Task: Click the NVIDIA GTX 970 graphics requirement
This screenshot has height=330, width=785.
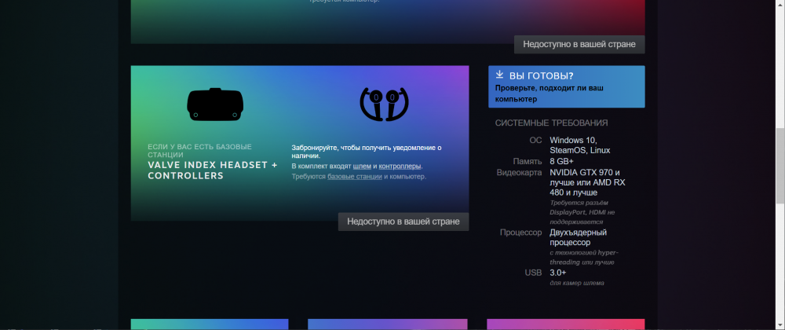Action: click(x=587, y=182)
